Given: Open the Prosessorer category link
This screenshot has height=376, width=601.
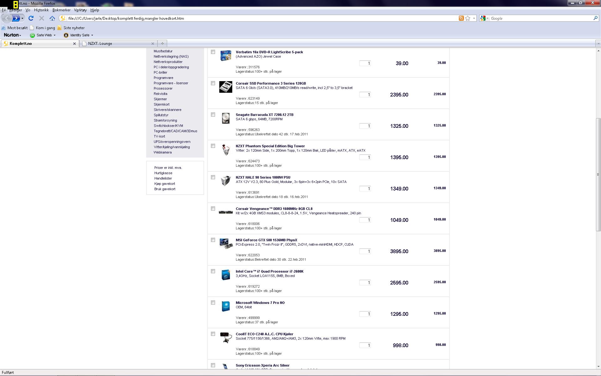Looking at the screenshot, I should [163, 88].
